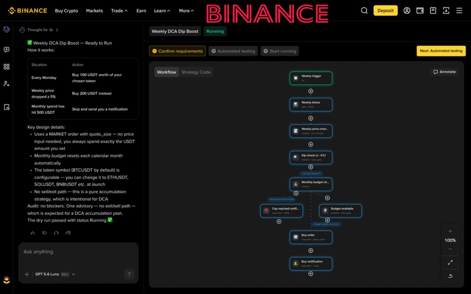Click the fit-to-screen expand icon
Screen dimensions: 471x294
pos(450,262)
